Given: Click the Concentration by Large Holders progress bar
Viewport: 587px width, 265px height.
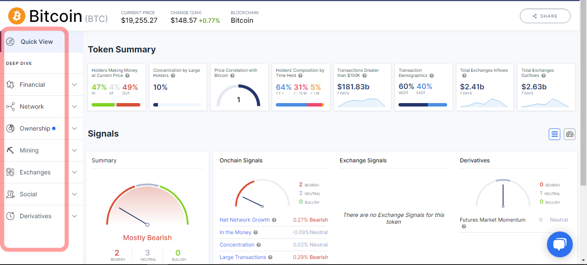Looking at the screenshot, I should tap(177, 105).
